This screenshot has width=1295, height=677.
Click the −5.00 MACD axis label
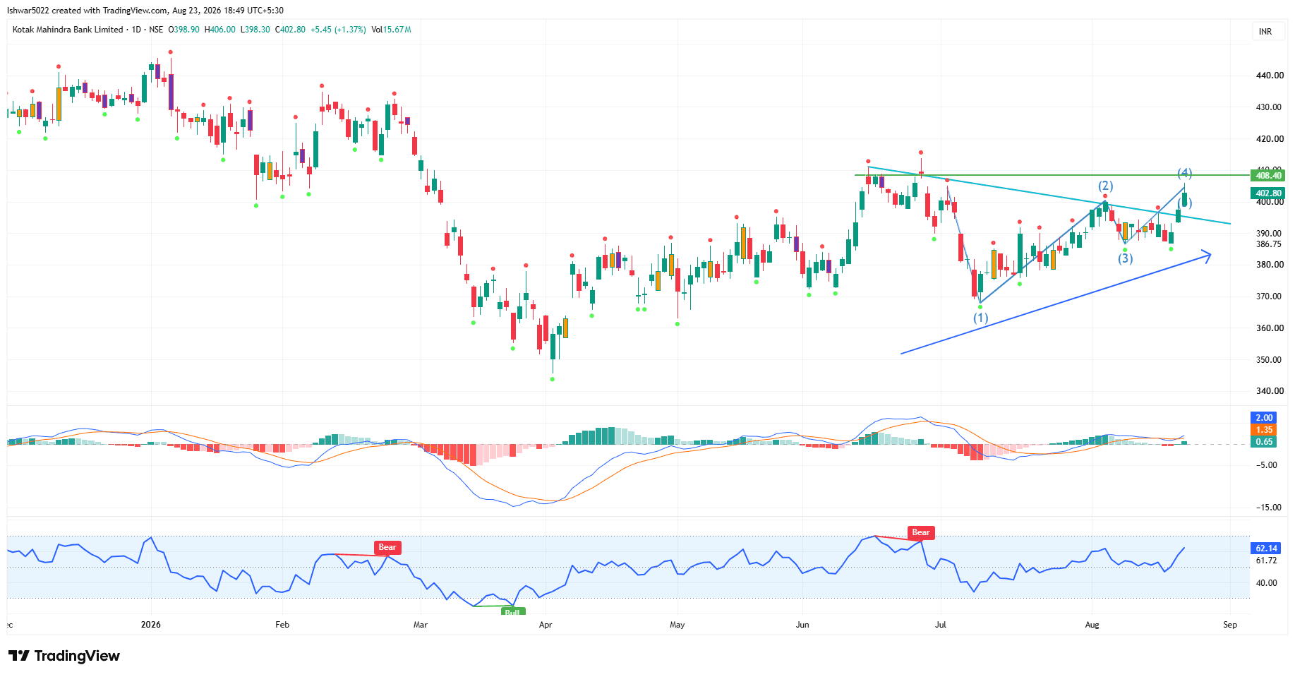pyautogui.click(x=1267, y=465)
